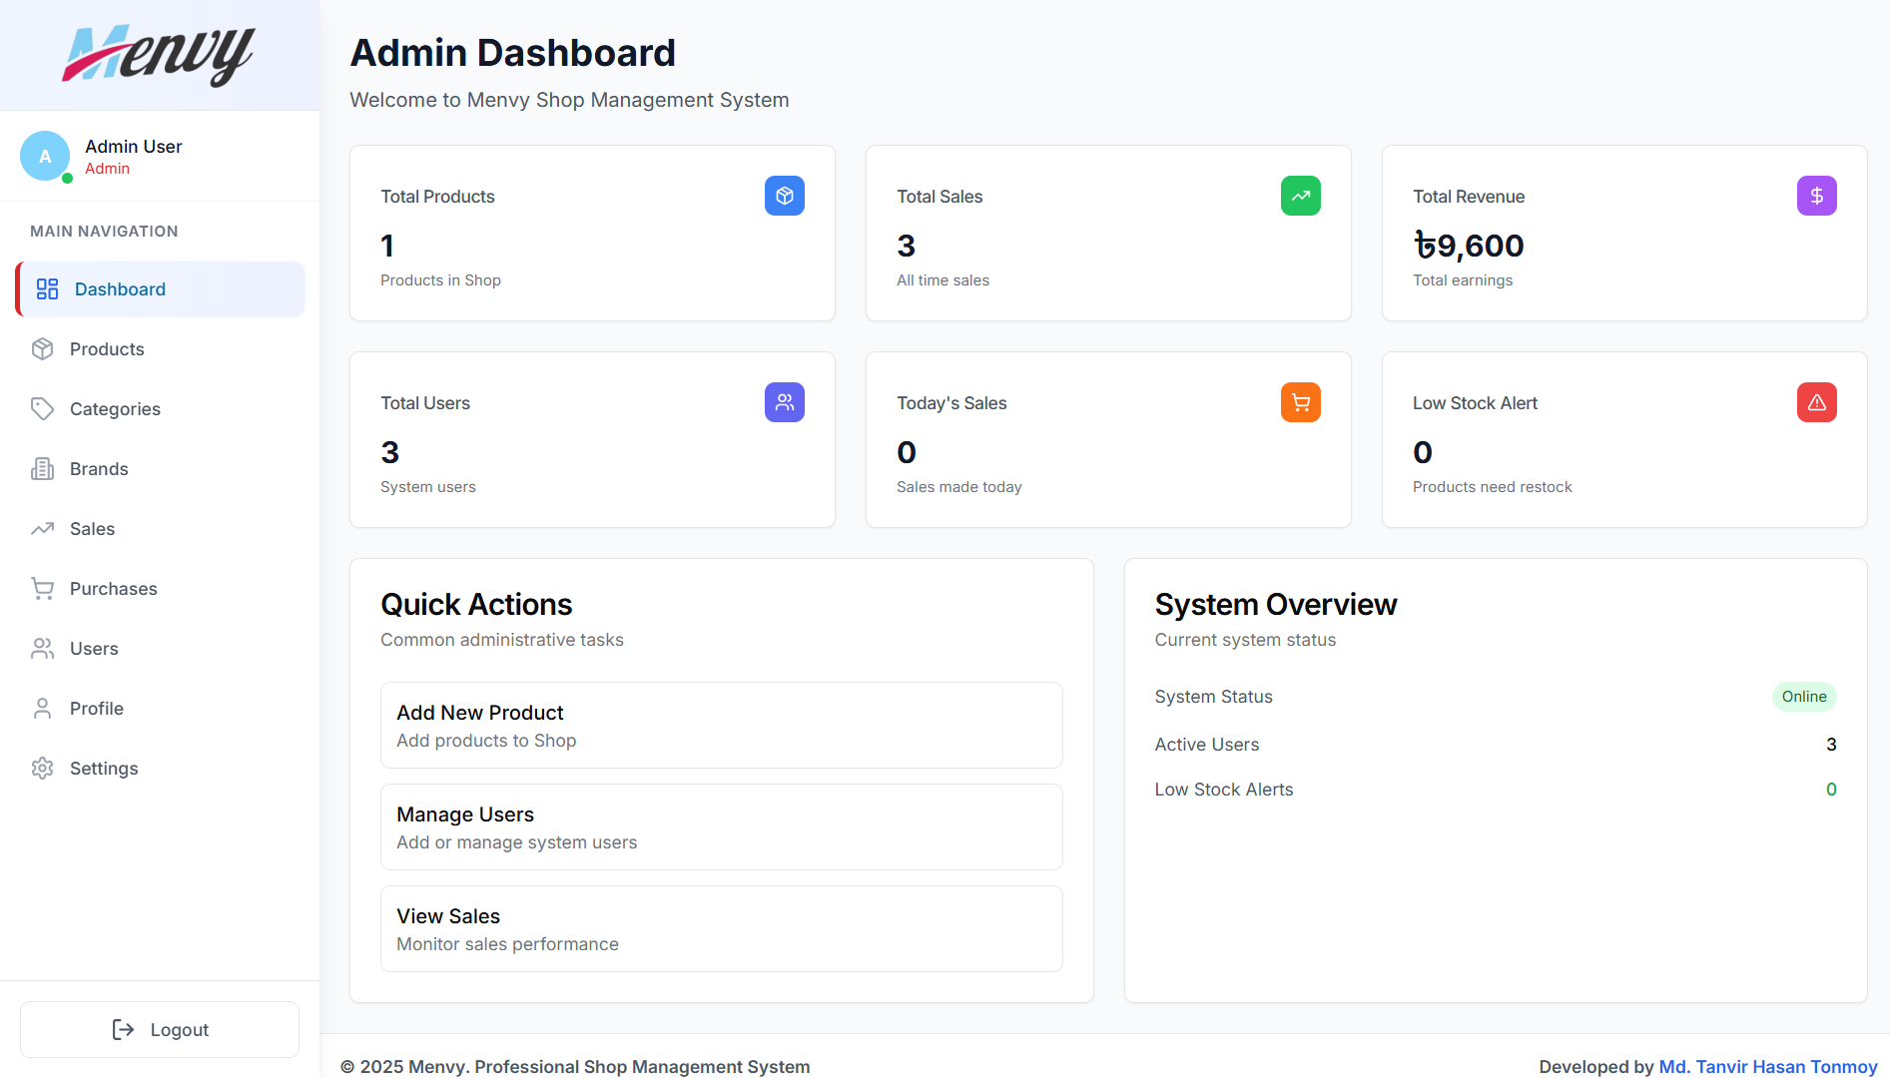Click the users icon on Total Users card

784,402
